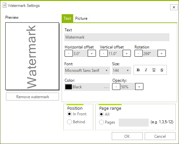179x144 pixels.
Task: Close the Watermark Settings dialog
Action: (174, 7)
